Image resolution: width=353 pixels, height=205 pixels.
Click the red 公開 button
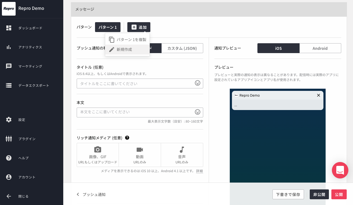coord(339,194)
